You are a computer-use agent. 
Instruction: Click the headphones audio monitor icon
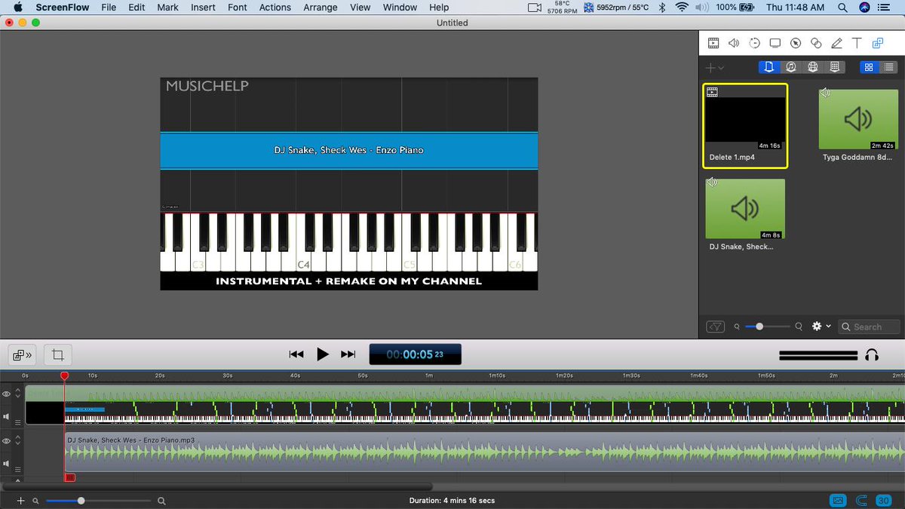872,354
